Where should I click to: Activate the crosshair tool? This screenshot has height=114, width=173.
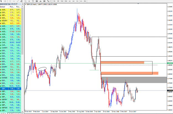[x=5, y=1]
